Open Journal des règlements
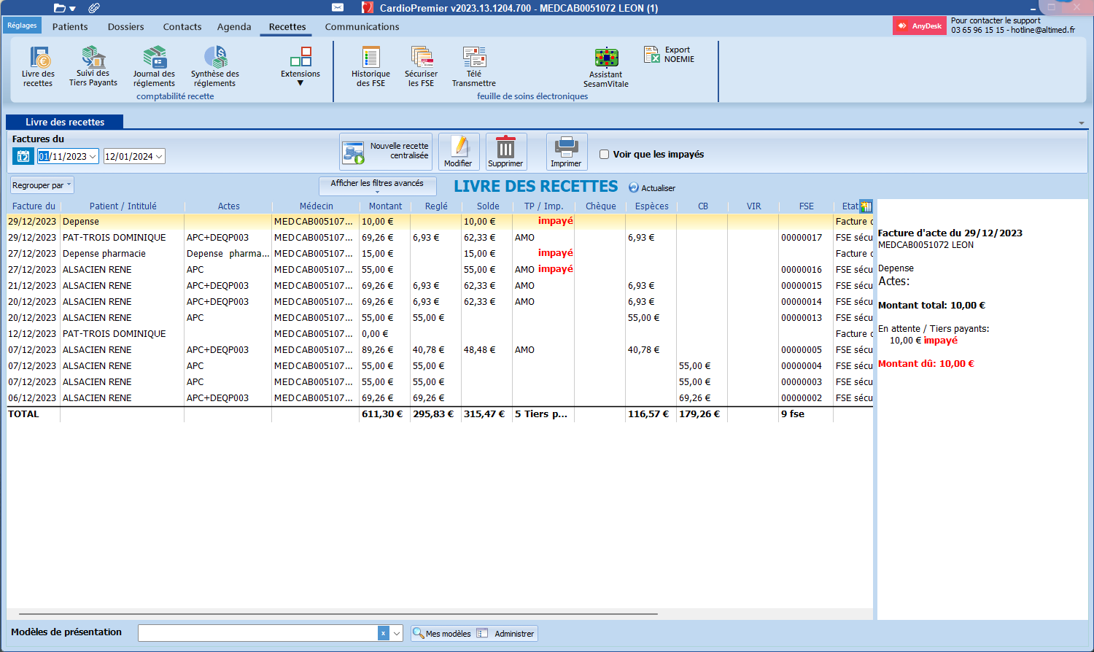 (154, 66)
